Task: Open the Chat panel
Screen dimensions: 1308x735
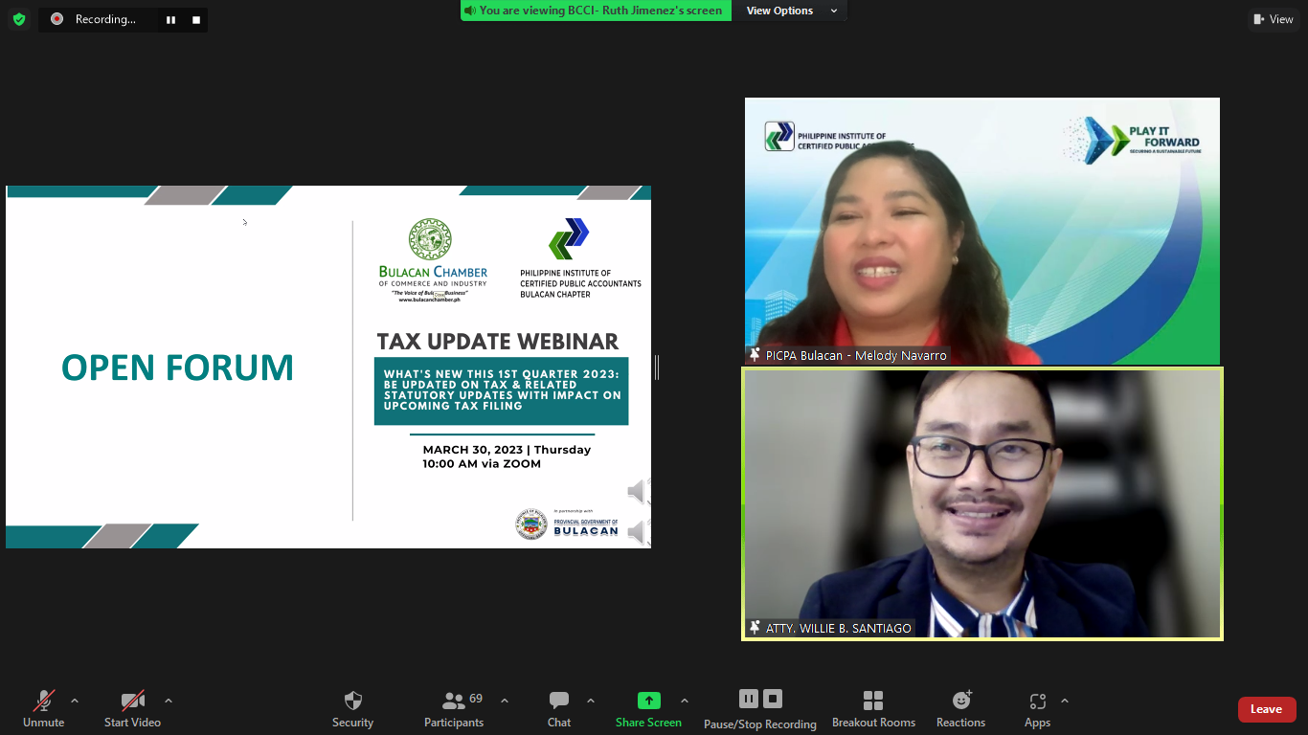Action: click(559, 708)
